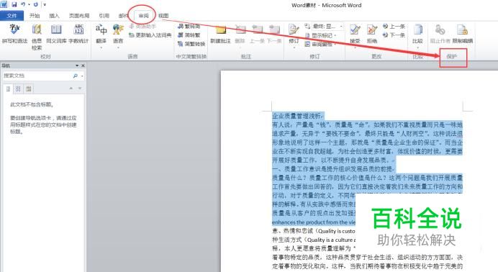
Task: Show search results view in navigation pane
Action: click(x=29, y=89)
